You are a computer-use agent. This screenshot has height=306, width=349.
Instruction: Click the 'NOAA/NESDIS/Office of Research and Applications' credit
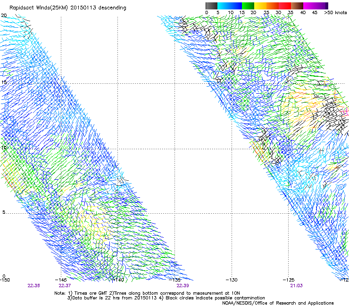[278, 303]
